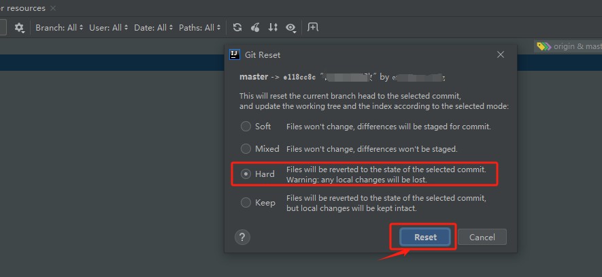Image resolution: width=602 pixels, height=277 pixels.
Task: Select the Soft reset mode
Action: click(246, 127)
